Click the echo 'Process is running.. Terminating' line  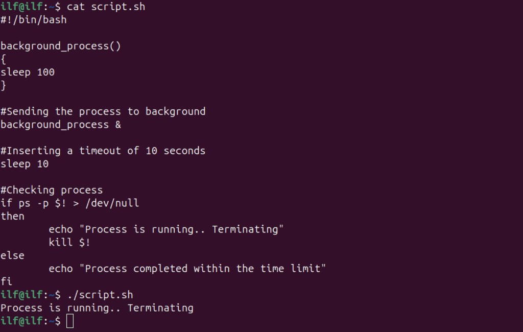(166, 229)
